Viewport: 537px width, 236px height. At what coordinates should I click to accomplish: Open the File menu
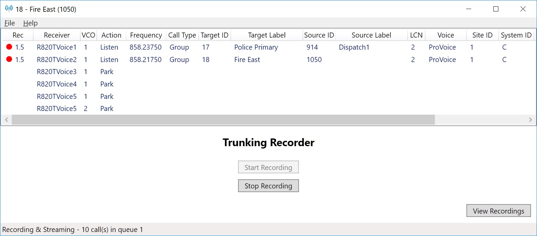(9, 23)
